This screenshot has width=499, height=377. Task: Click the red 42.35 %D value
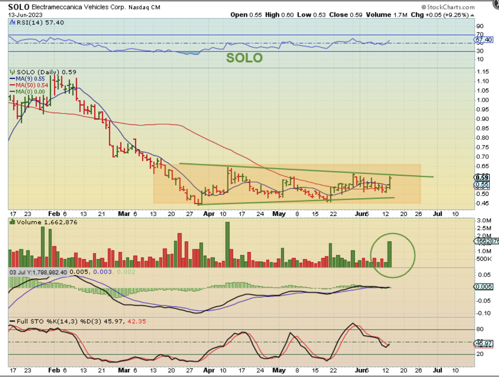[137, 321]
